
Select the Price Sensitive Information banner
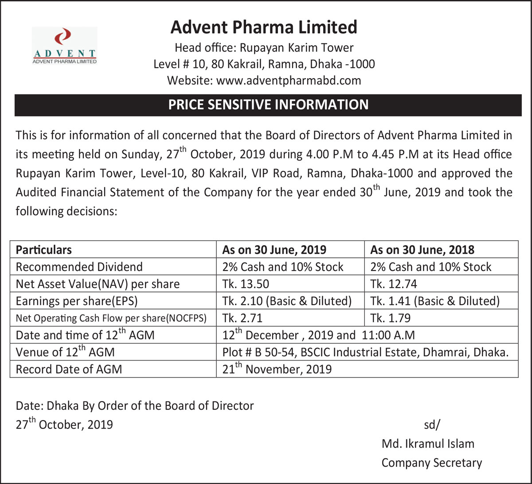coord(268,105)
